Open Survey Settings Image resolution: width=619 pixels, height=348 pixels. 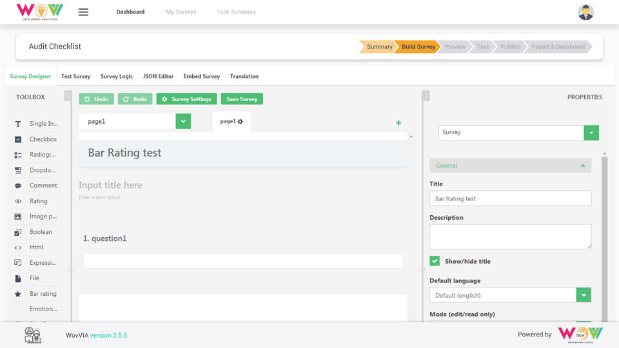coord(187,99)
